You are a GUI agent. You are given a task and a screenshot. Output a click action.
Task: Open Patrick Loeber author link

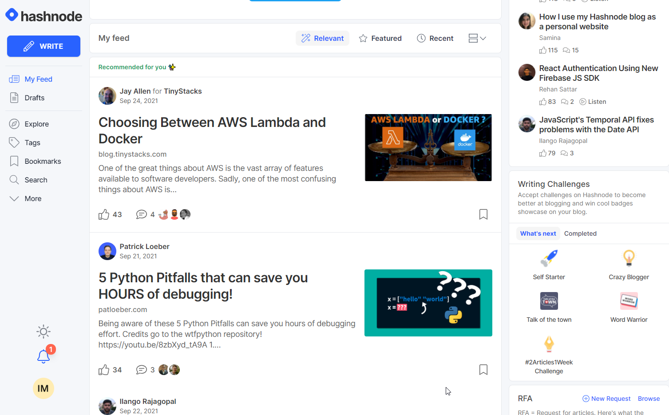point(144,246)
